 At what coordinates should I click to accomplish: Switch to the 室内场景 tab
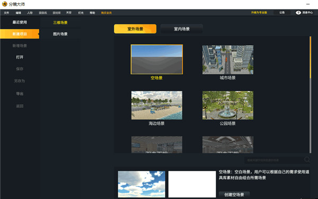[181, 29]
